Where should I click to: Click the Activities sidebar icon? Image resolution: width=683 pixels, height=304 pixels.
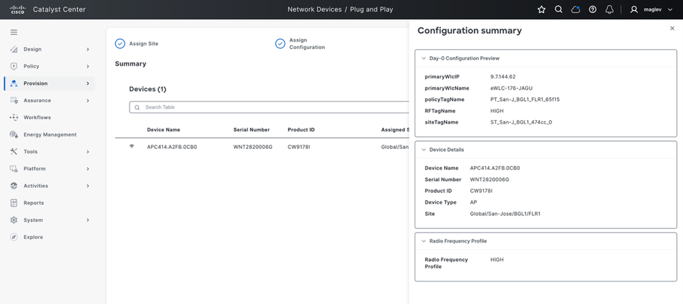(14, 186)
